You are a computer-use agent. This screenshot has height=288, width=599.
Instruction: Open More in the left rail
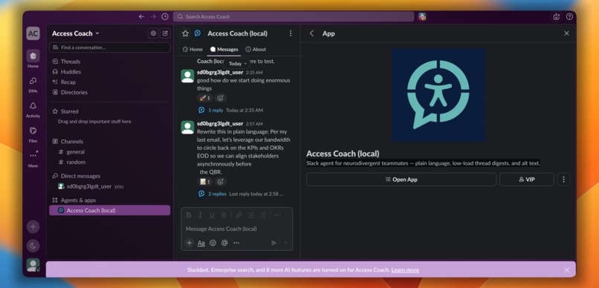tap(33, 159)
